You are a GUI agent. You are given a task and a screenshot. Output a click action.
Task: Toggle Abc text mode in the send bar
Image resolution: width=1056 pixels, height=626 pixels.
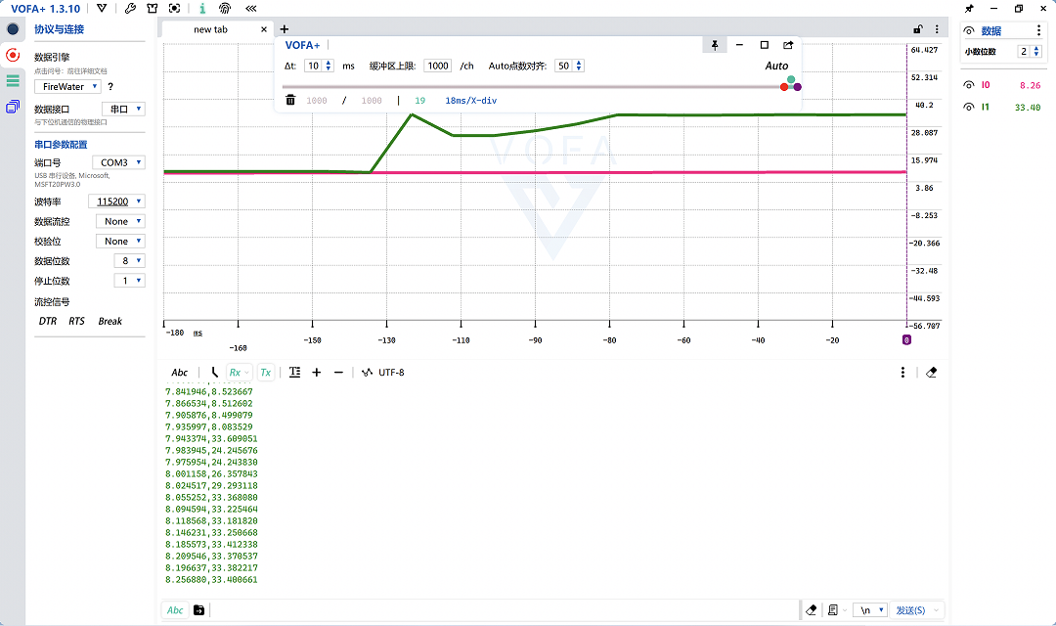(x=175, y=609)
